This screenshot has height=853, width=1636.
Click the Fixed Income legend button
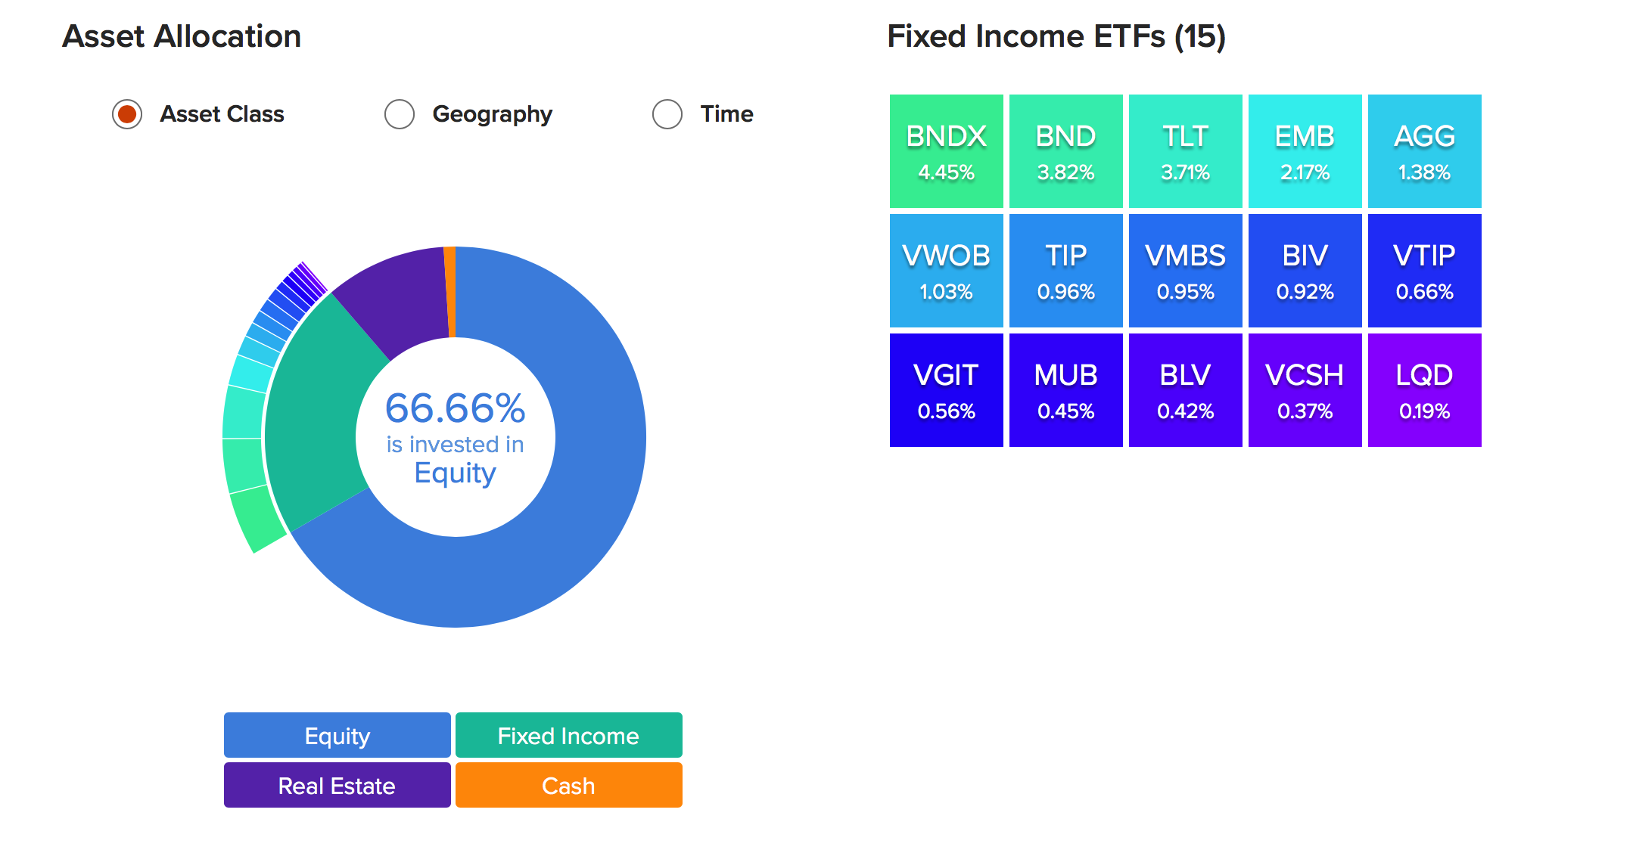[568, 735]
